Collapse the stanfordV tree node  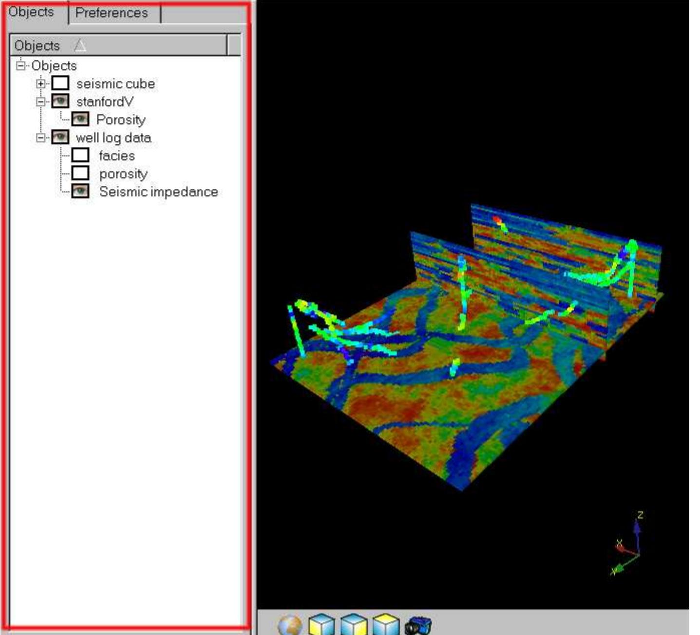pyautogui.click(x=41, y=102)
